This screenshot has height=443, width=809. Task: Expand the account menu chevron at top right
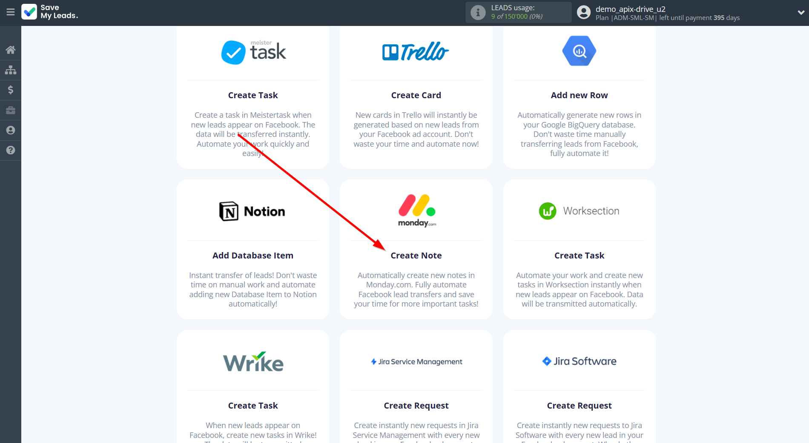click(800, 12)
